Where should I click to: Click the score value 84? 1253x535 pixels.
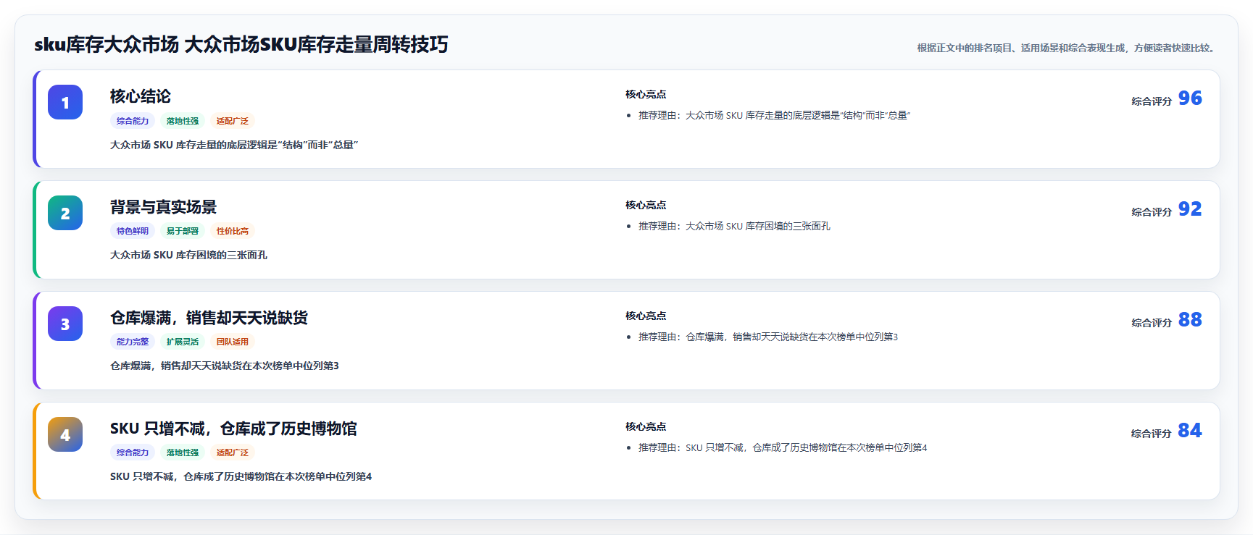pos(1190,430)
